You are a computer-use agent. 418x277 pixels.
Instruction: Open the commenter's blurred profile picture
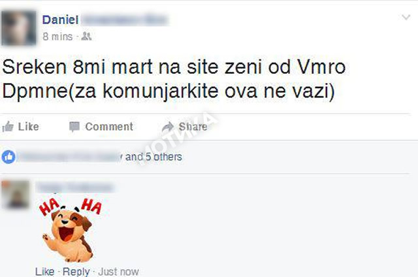16,194
